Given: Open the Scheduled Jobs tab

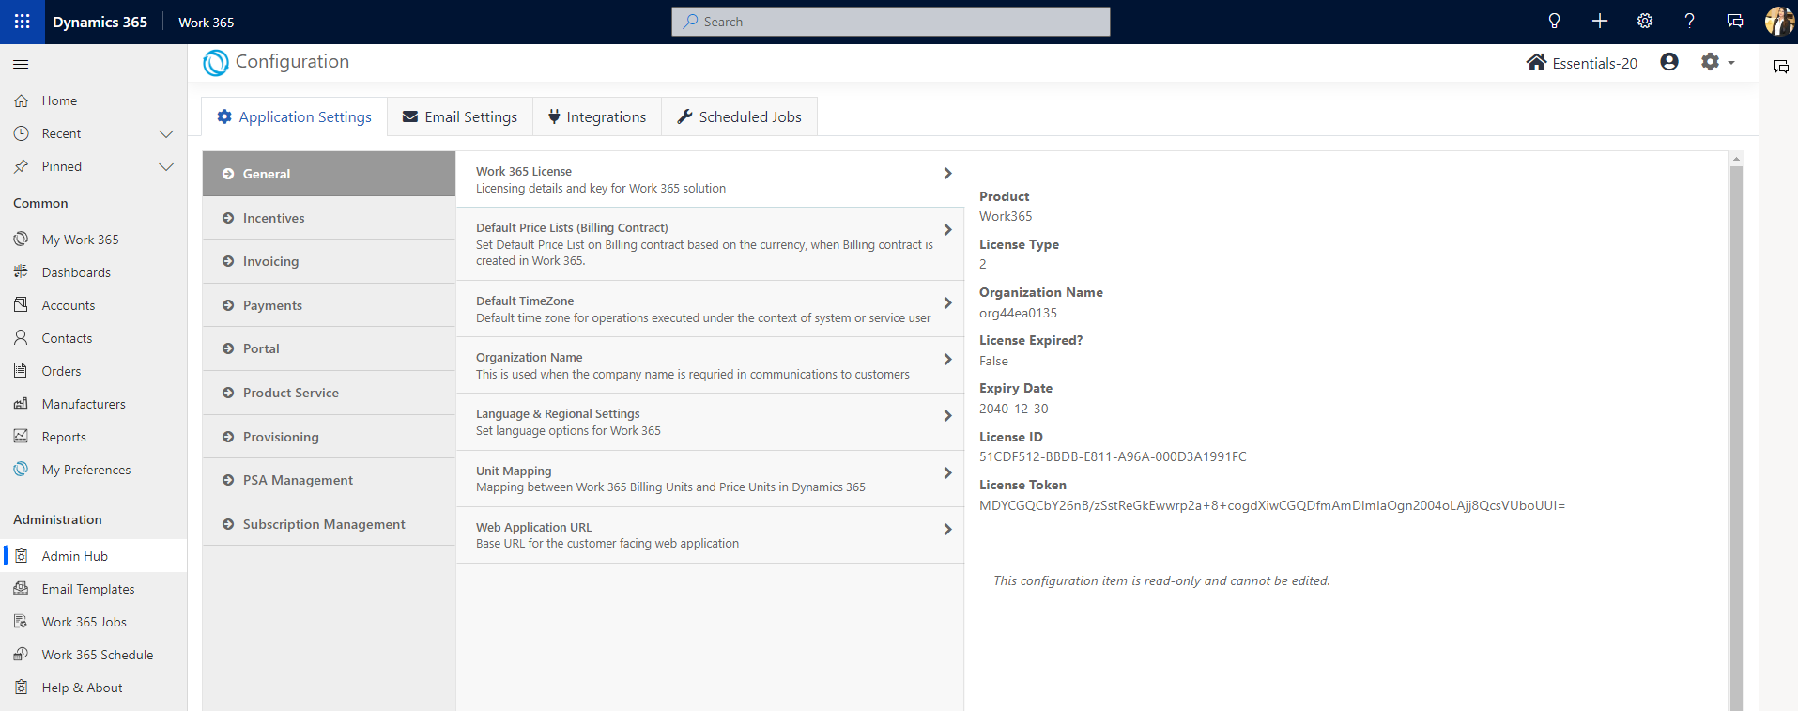Looking at the screenshot, I should (739, 116).
